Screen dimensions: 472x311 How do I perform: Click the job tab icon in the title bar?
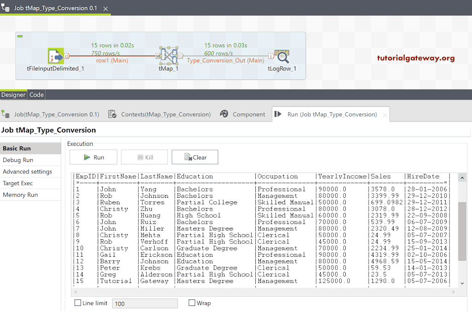click(5, 8)
